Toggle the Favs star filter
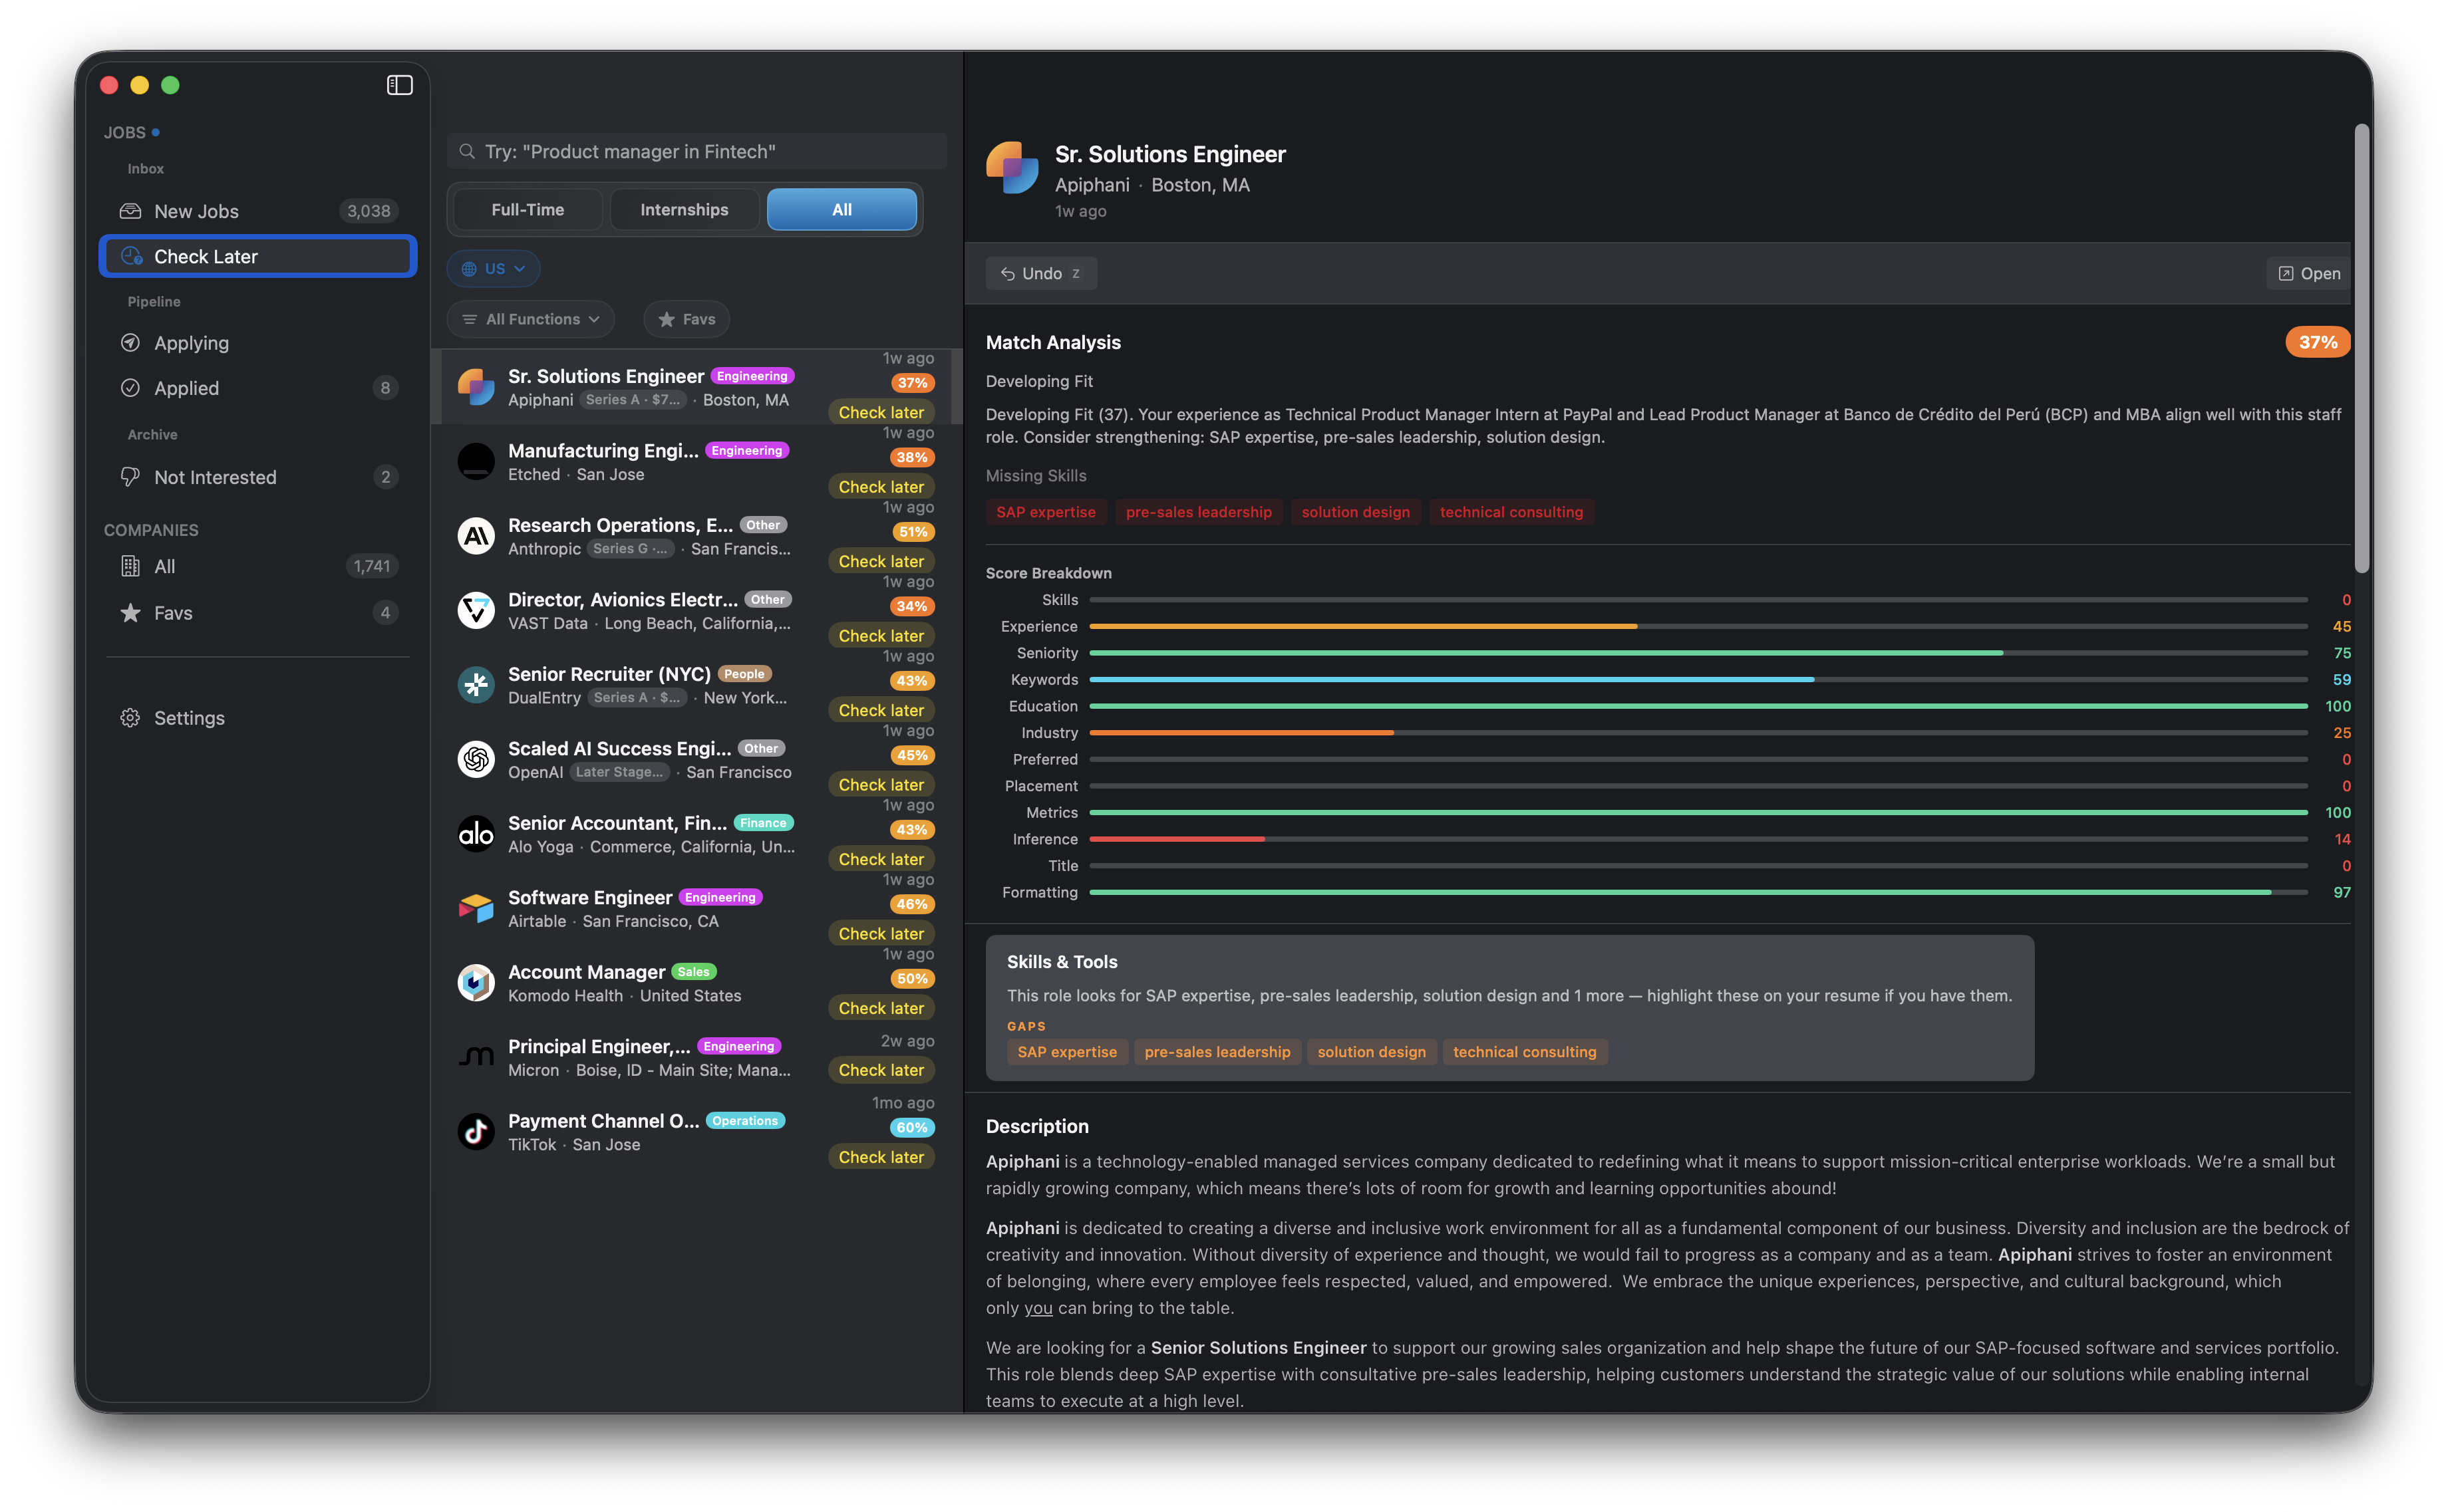Viewport: 2448px width, 1512px height. click(x=687, y=319)
